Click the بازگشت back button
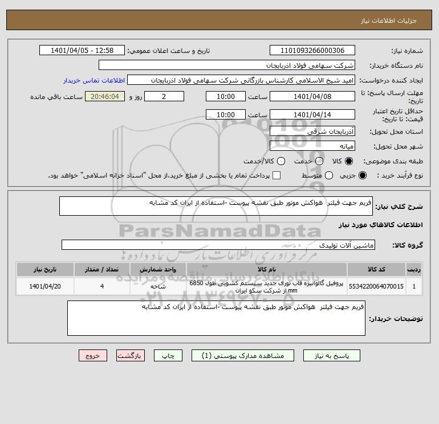The height and width of the screenshot is (424, 439). point(131,356)
